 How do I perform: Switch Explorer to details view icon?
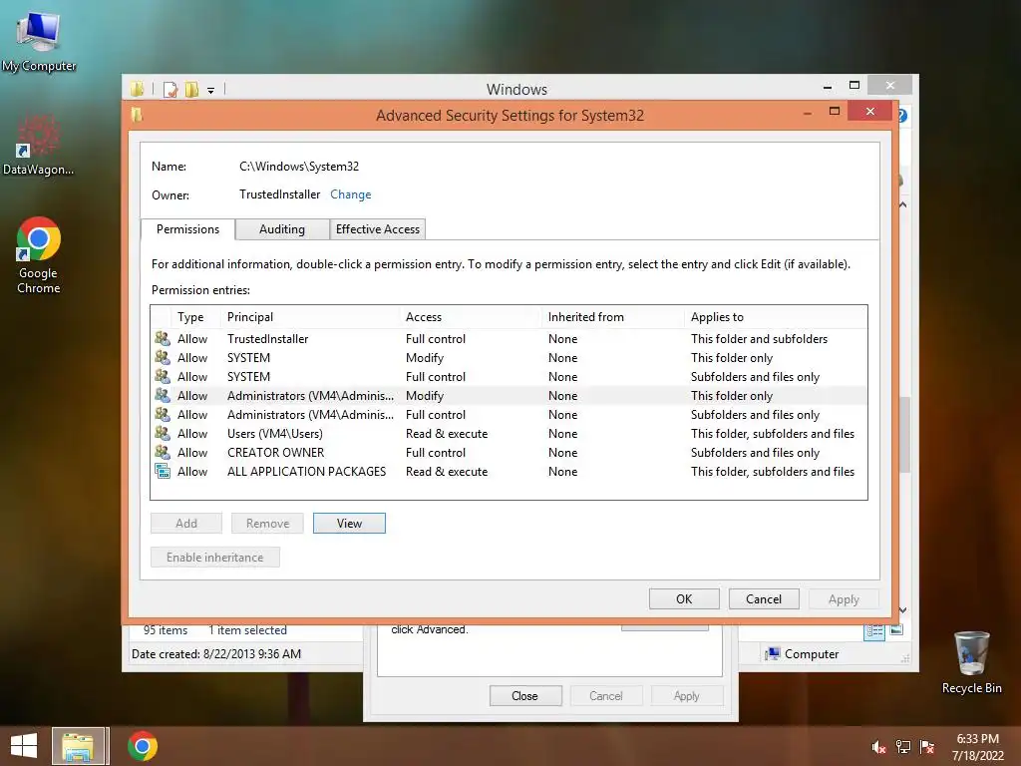click(874, 630)
